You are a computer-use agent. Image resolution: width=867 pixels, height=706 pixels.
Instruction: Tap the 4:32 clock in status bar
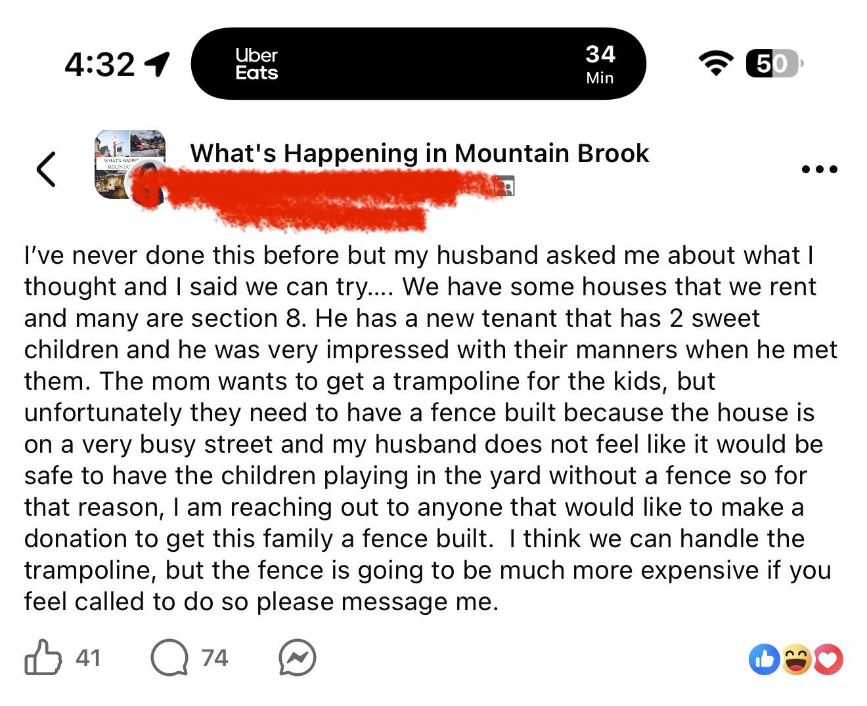tap(100, 64)
